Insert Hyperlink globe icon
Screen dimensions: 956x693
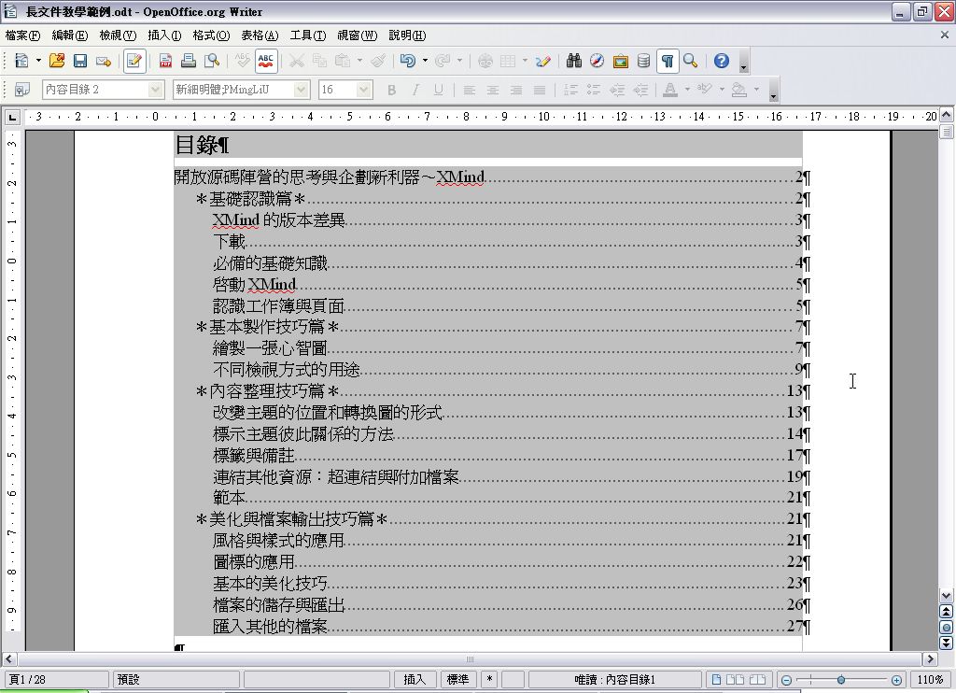(485, 61)
